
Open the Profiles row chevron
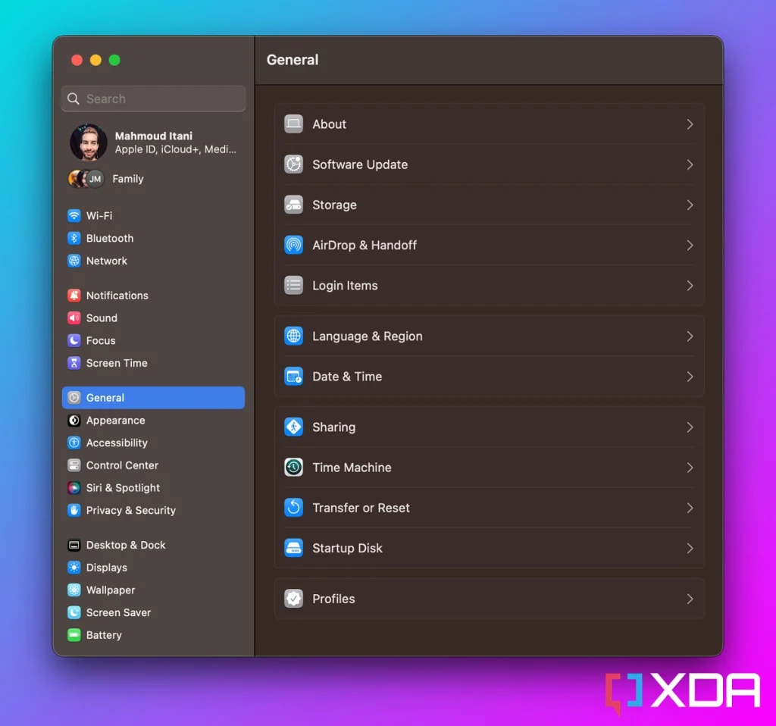[690, 599]
